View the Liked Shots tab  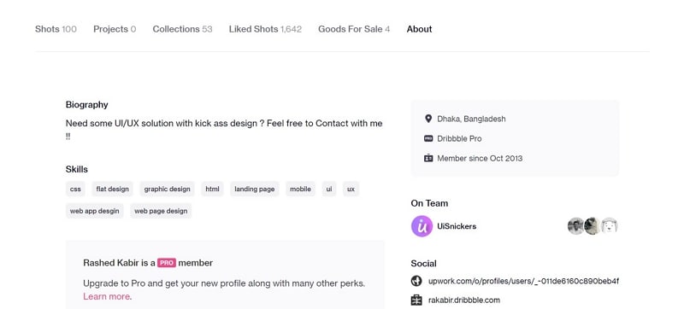pos(265,29)
